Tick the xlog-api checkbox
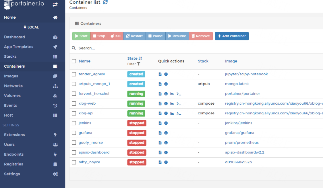Screen dimensions: 323x188 74,113
